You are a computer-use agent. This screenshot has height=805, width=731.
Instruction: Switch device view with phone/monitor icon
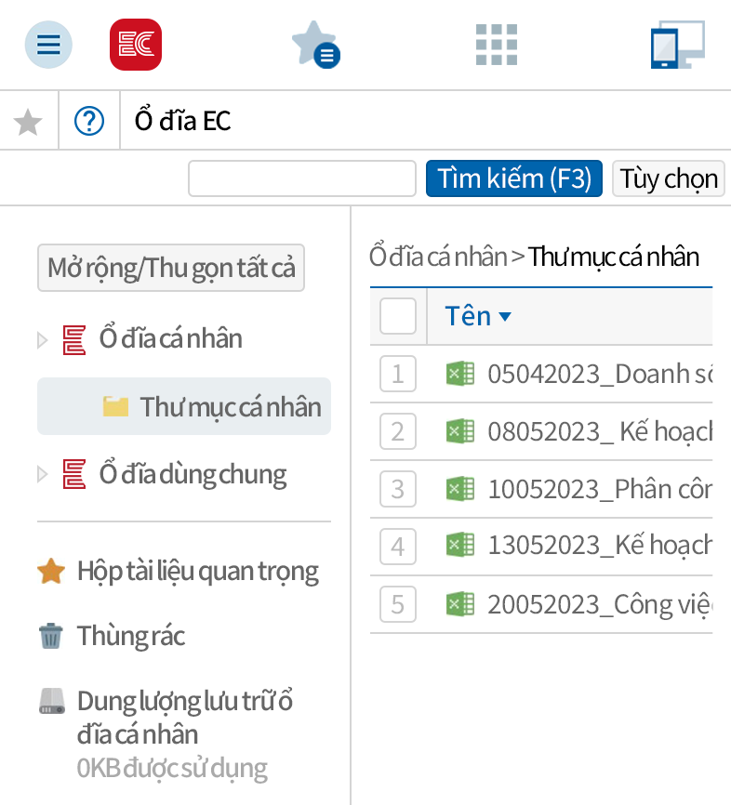(x=677, y=45)
